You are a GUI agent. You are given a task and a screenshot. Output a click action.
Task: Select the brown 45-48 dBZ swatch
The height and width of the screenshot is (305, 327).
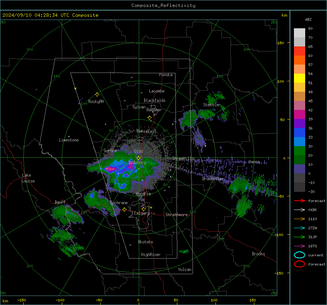point(299,96)
